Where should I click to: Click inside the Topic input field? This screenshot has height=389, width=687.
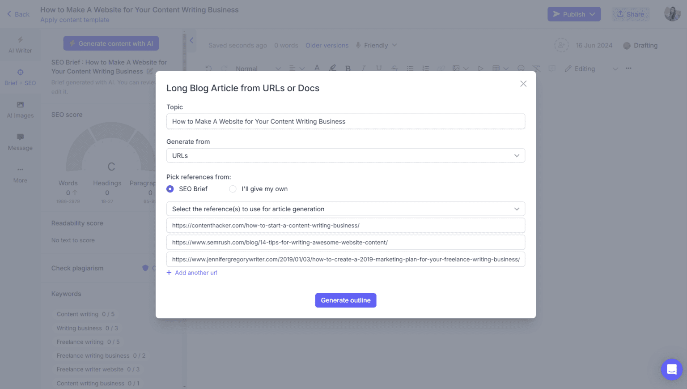coord(345,121)
